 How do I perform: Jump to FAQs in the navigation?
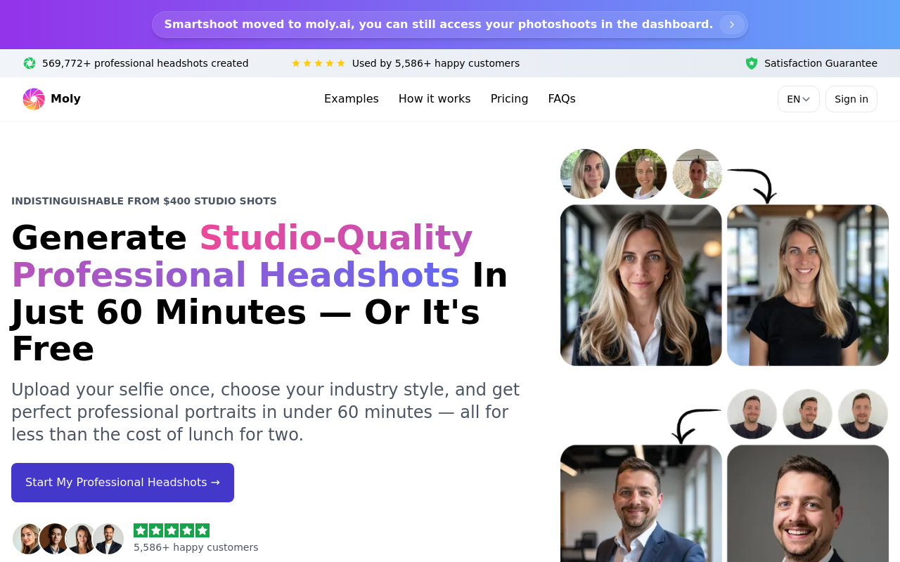(x=562, y=99)
